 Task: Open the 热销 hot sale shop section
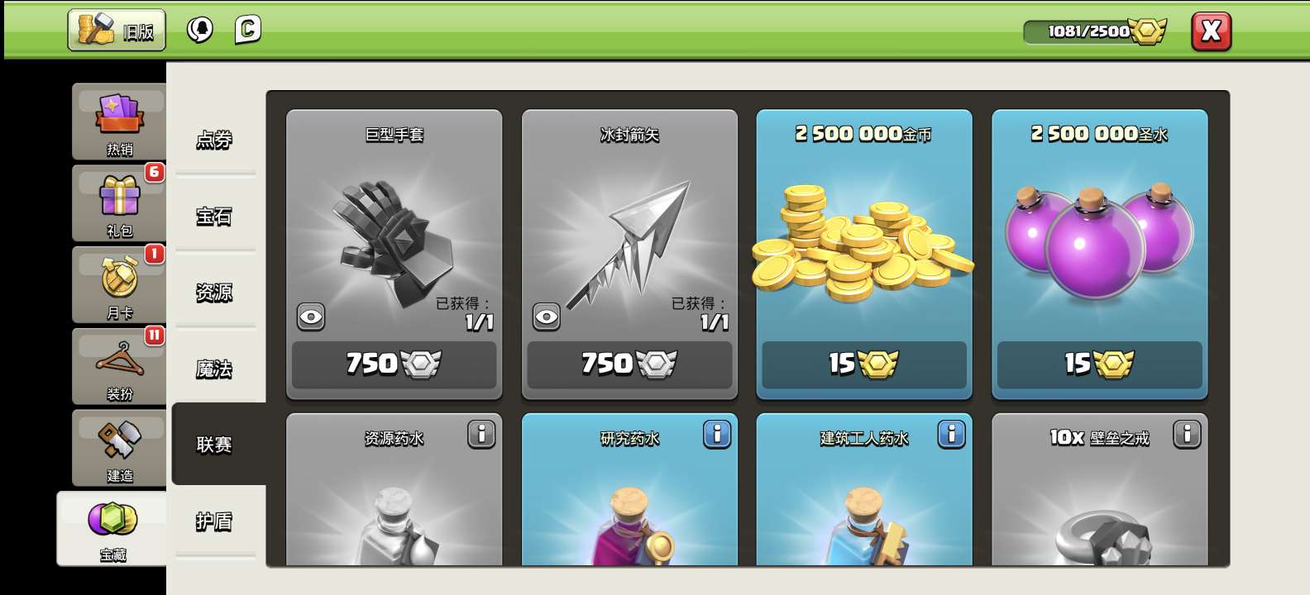point(119,121)
